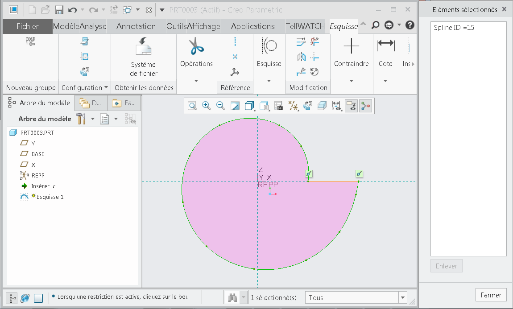Click the Contraindre constraint icon
This screenshot has height=309, width=513.
pyautogui.click(x=351, y=46)
